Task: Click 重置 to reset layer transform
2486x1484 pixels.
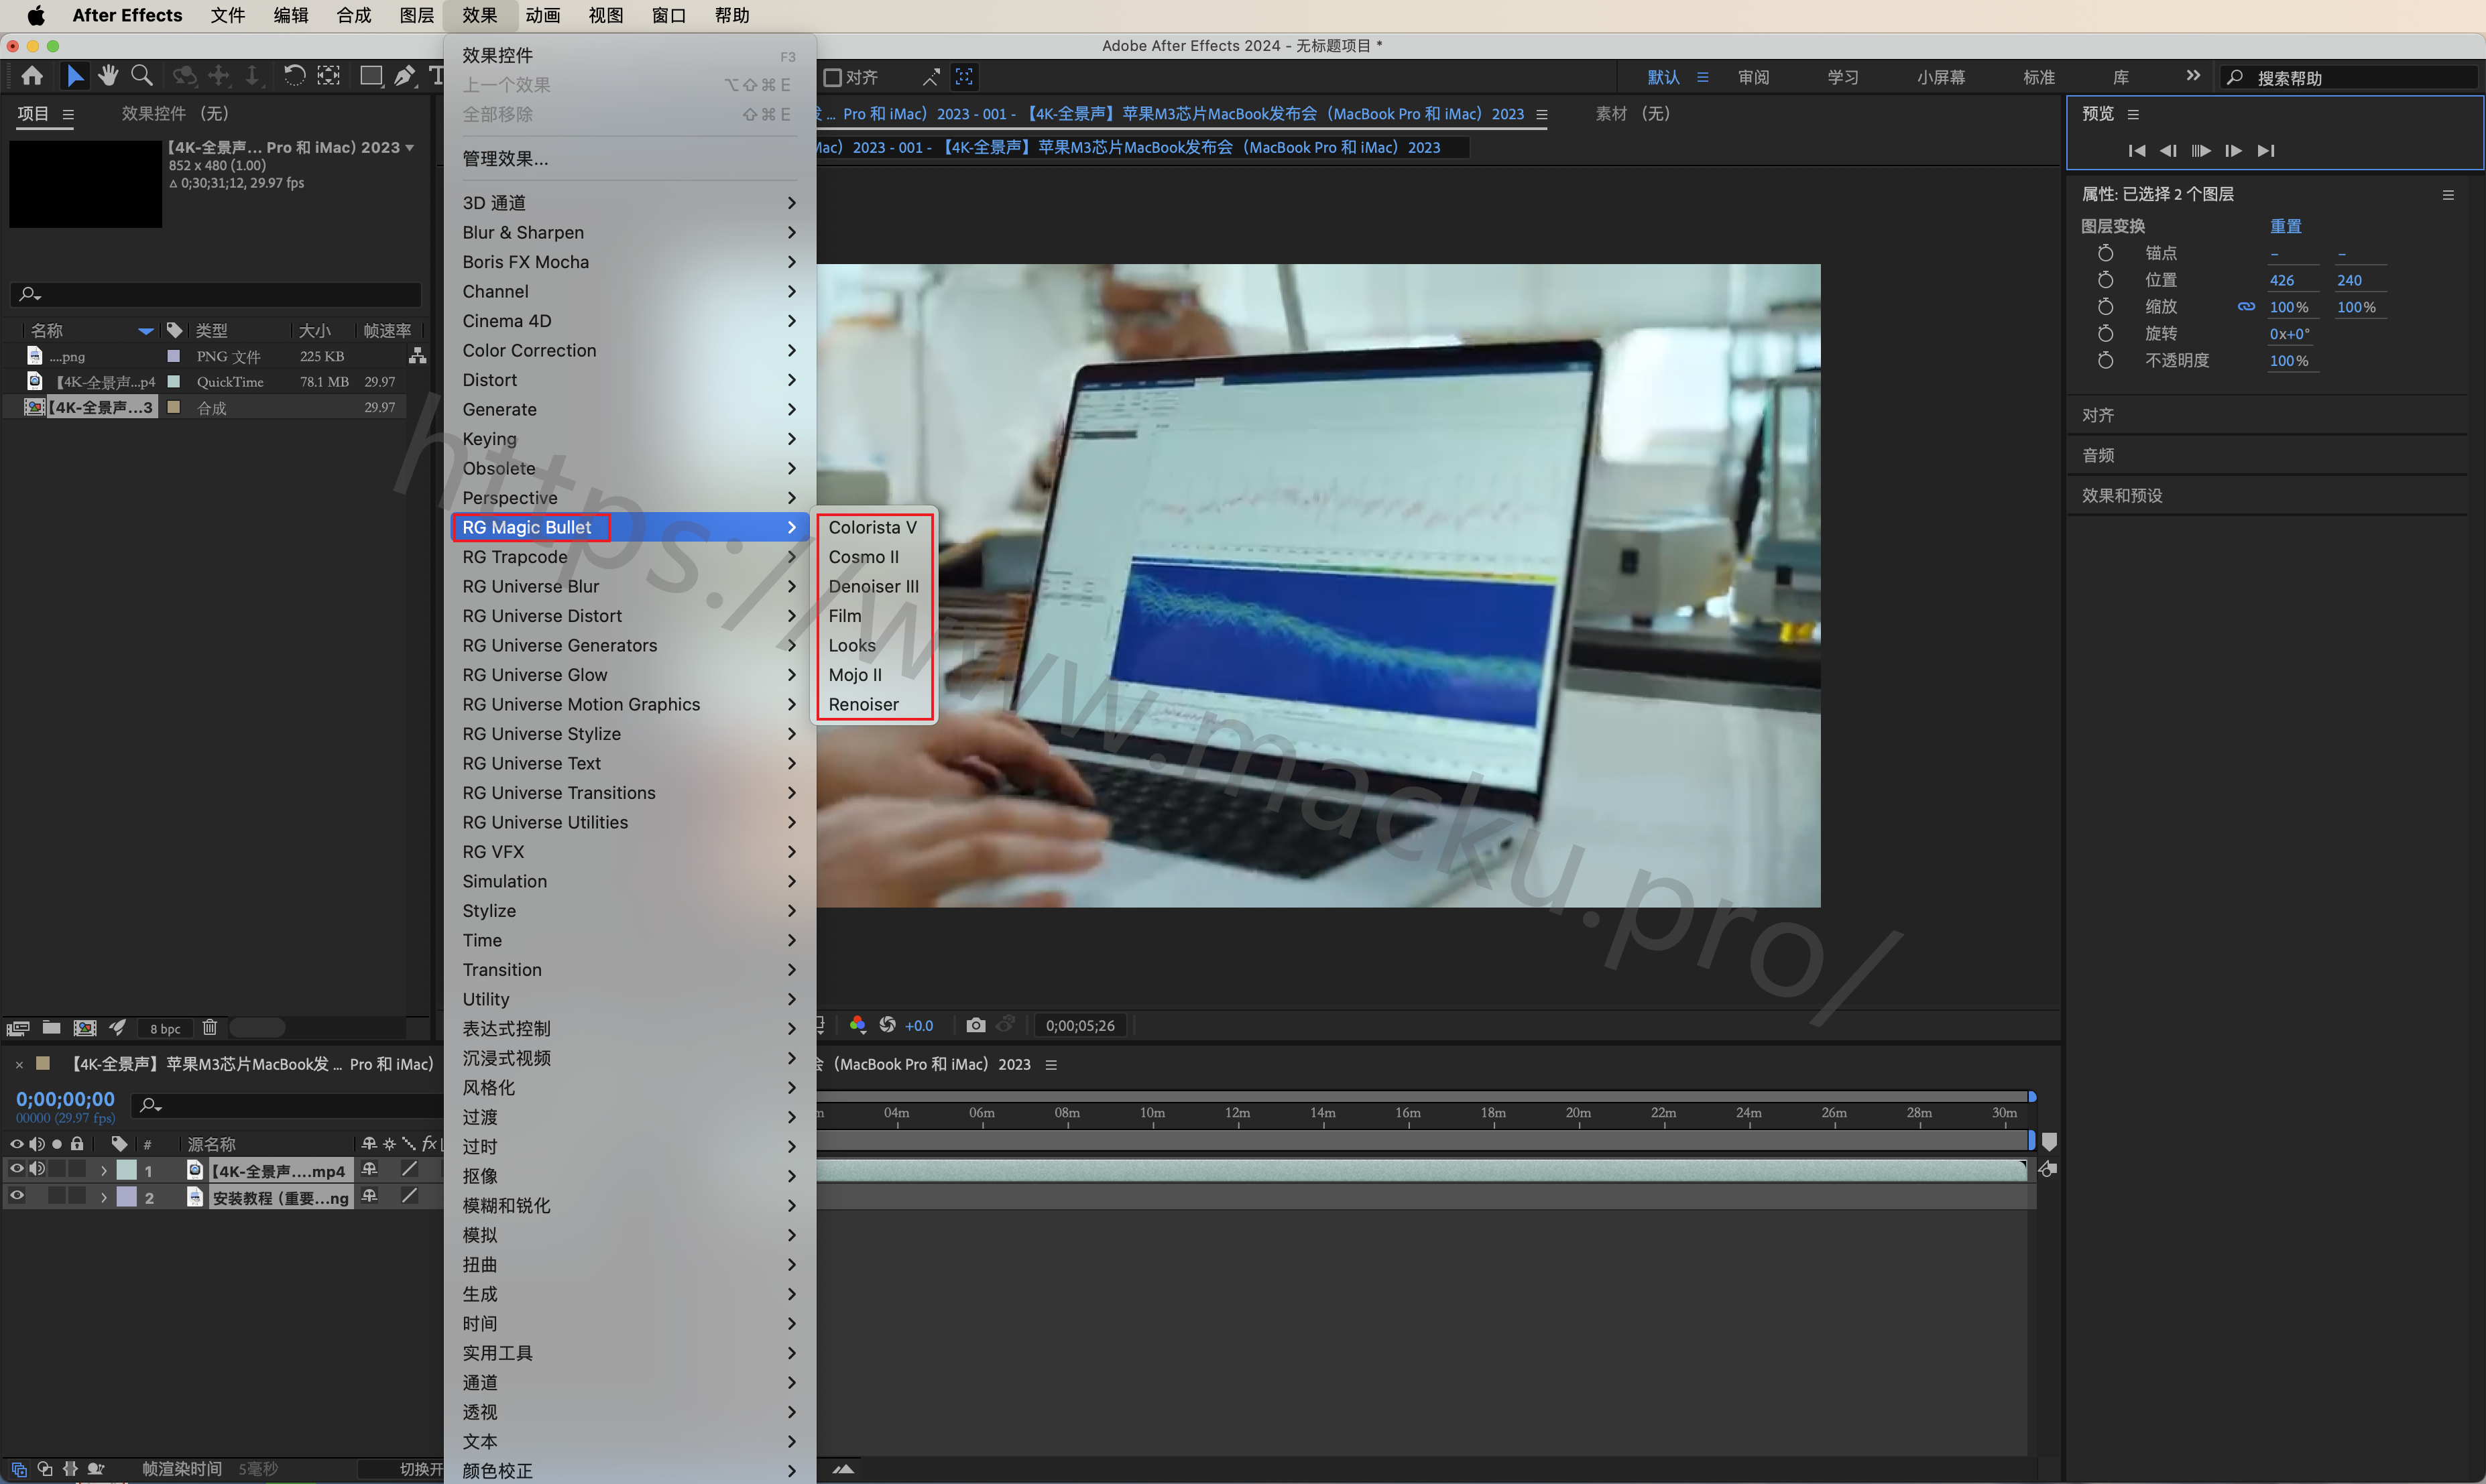Action: (x=2285, y=226)
